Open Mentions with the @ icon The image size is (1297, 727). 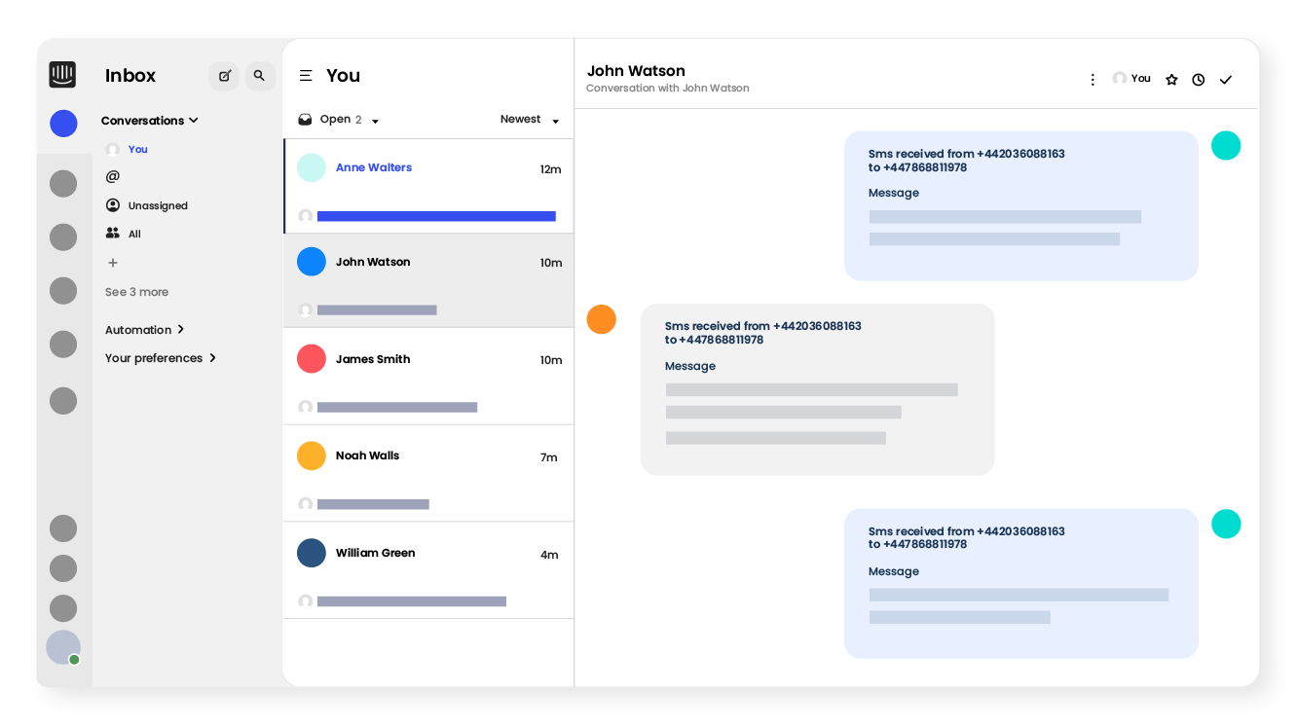(113, 177)
